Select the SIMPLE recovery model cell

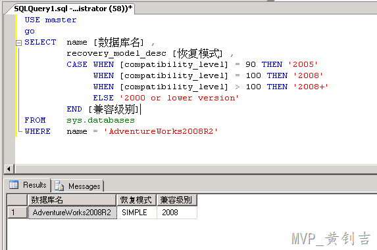137,213
